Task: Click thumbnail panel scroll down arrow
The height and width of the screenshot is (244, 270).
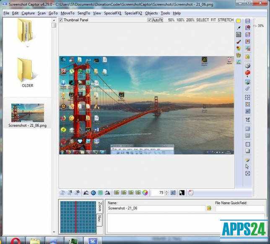Action: click(54, 232)
